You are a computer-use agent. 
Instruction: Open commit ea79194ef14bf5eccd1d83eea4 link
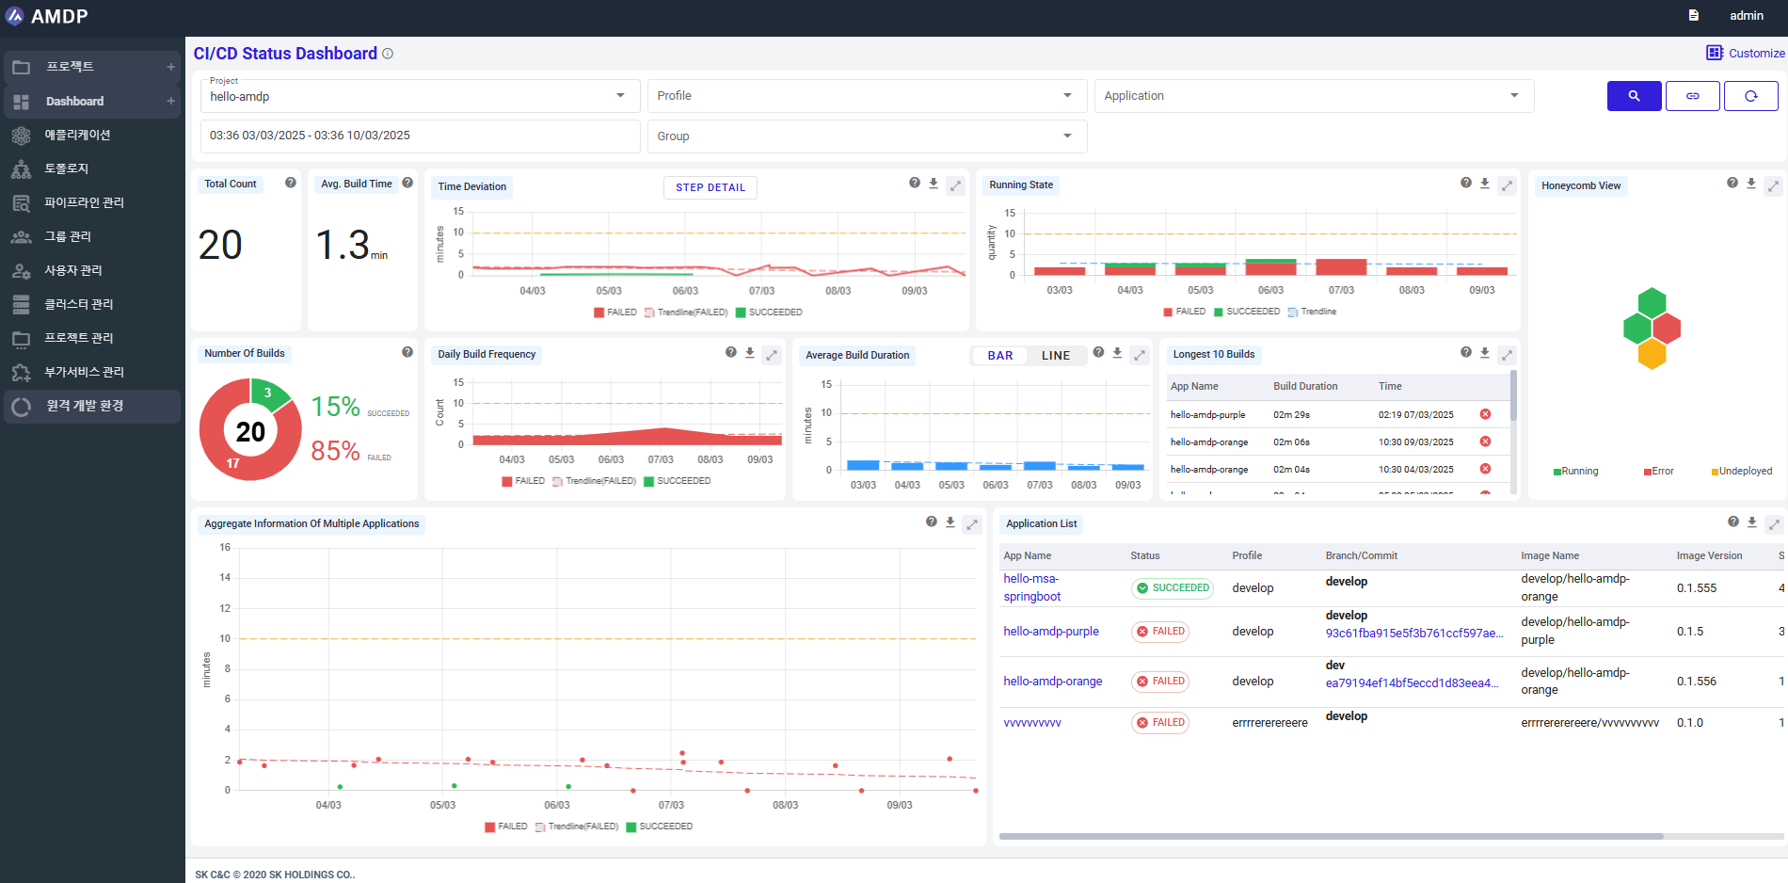[1413, 683]
